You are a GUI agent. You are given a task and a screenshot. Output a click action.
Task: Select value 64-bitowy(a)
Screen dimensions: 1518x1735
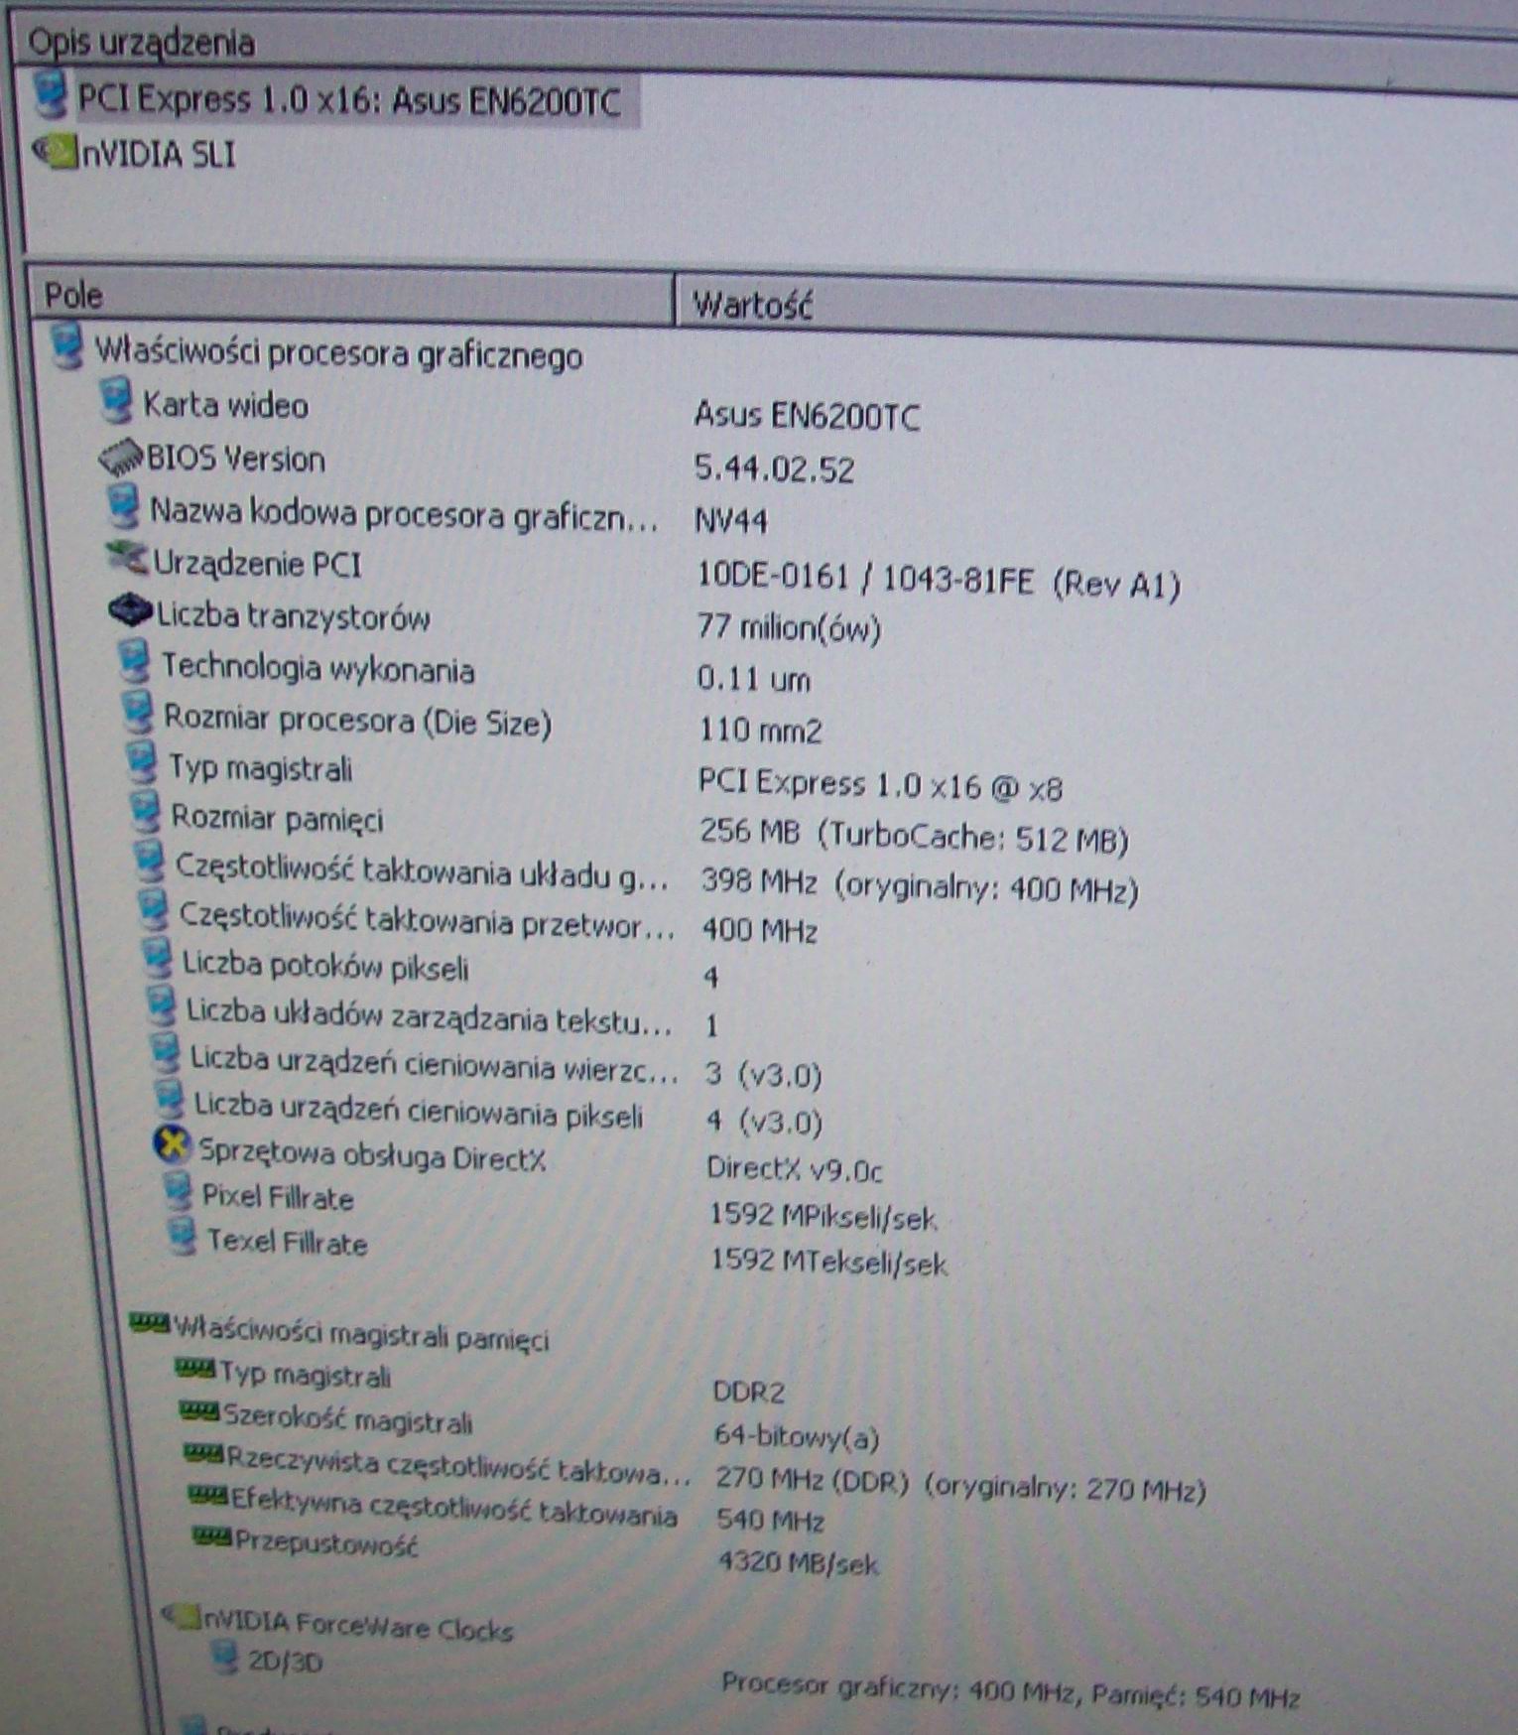click(x=797, y=1436)
